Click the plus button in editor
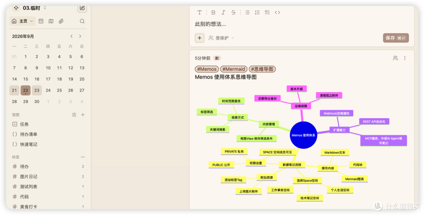 point(199,38)
